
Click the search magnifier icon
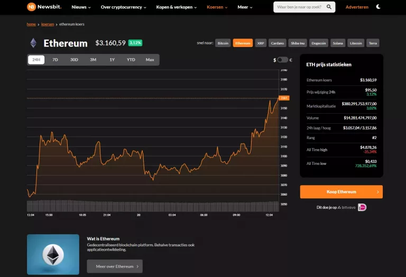329,7
